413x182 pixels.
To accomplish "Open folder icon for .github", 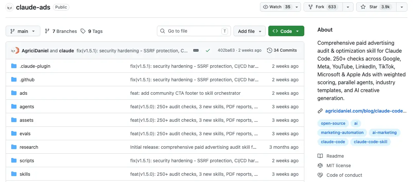I will [14, 80].
